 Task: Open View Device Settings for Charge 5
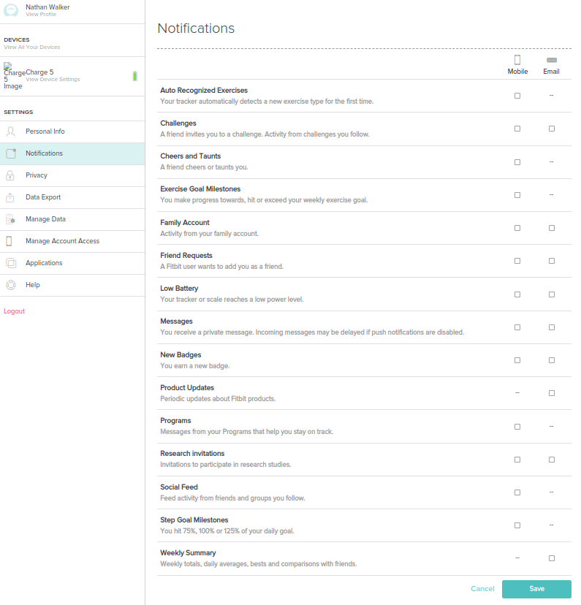tap(53, 79)
